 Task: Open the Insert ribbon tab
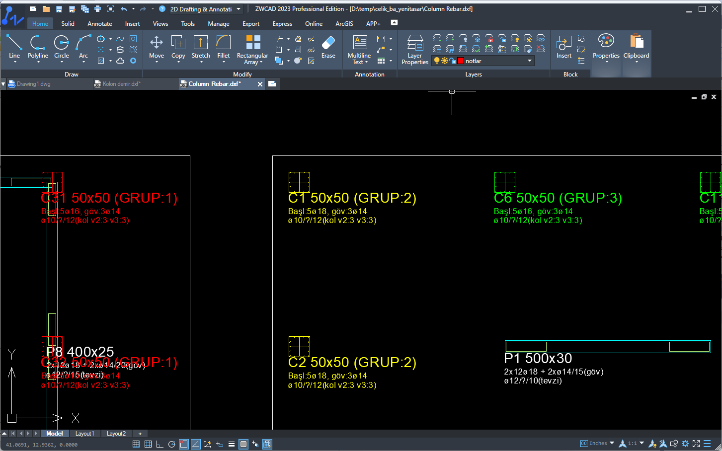click(x=132, y=23)
